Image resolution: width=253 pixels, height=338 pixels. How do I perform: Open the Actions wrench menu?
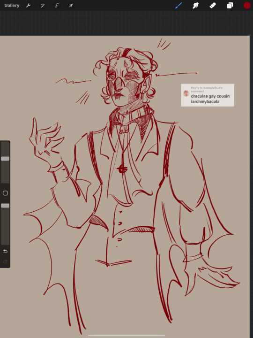pos(29,5)
